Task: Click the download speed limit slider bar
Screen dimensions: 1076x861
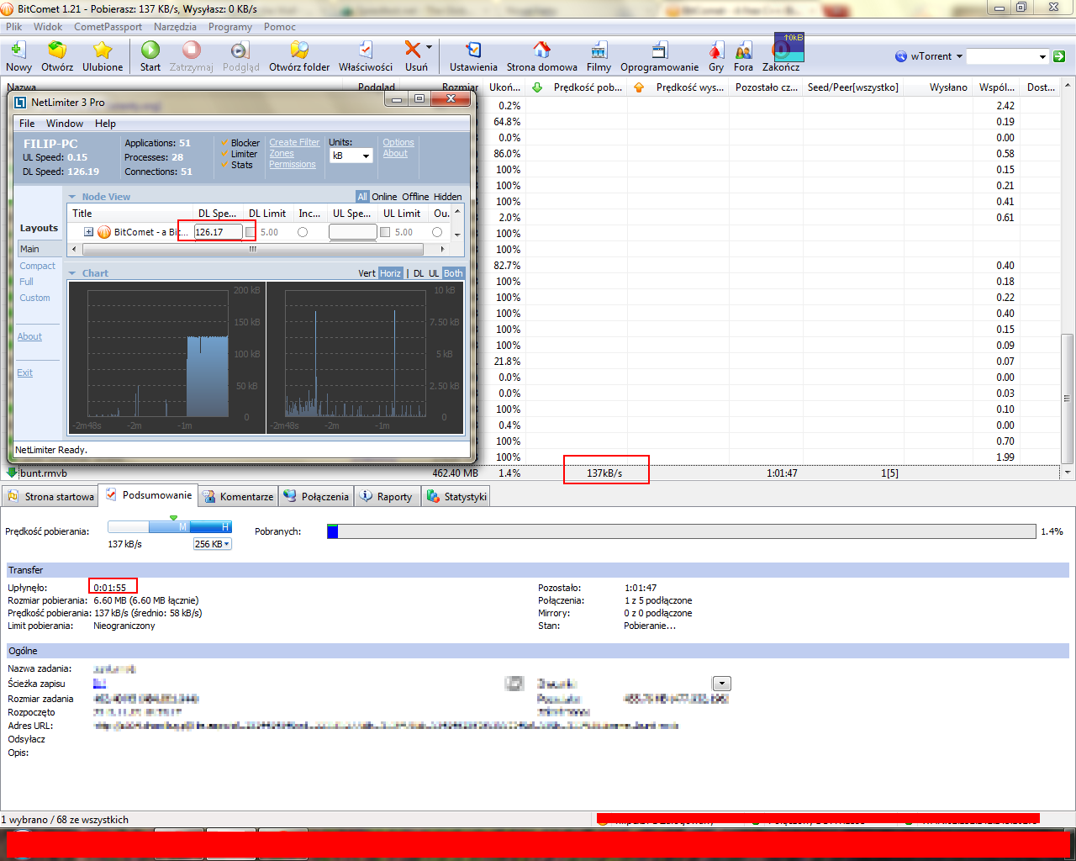Action: point(170,527)
